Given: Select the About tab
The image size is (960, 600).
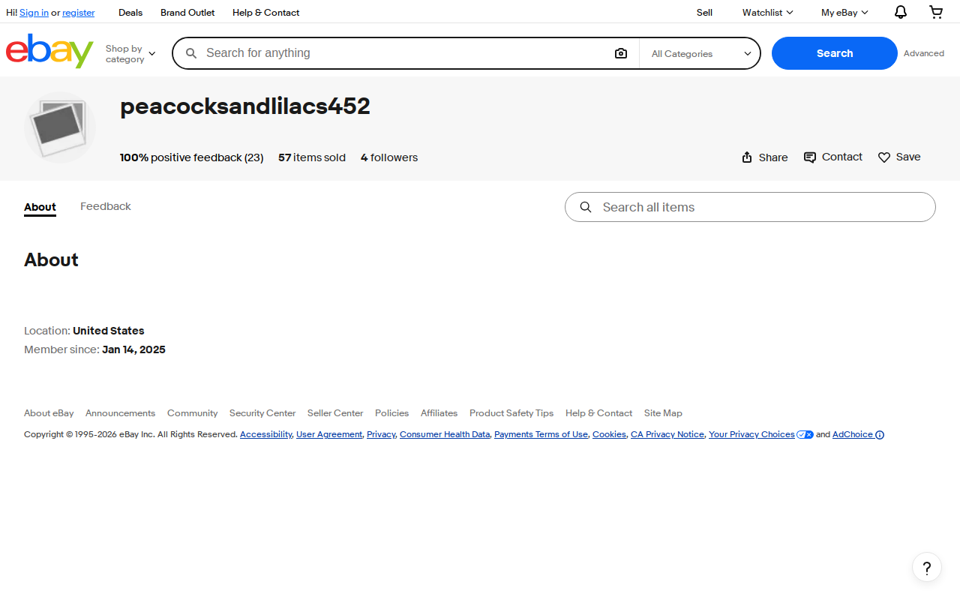Looking at the screenshot, I should 40,207.
